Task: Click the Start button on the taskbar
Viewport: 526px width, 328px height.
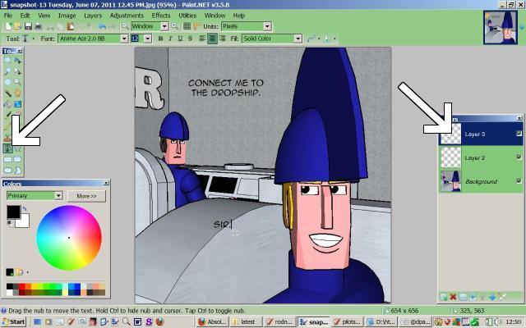Action: [14, 321]
